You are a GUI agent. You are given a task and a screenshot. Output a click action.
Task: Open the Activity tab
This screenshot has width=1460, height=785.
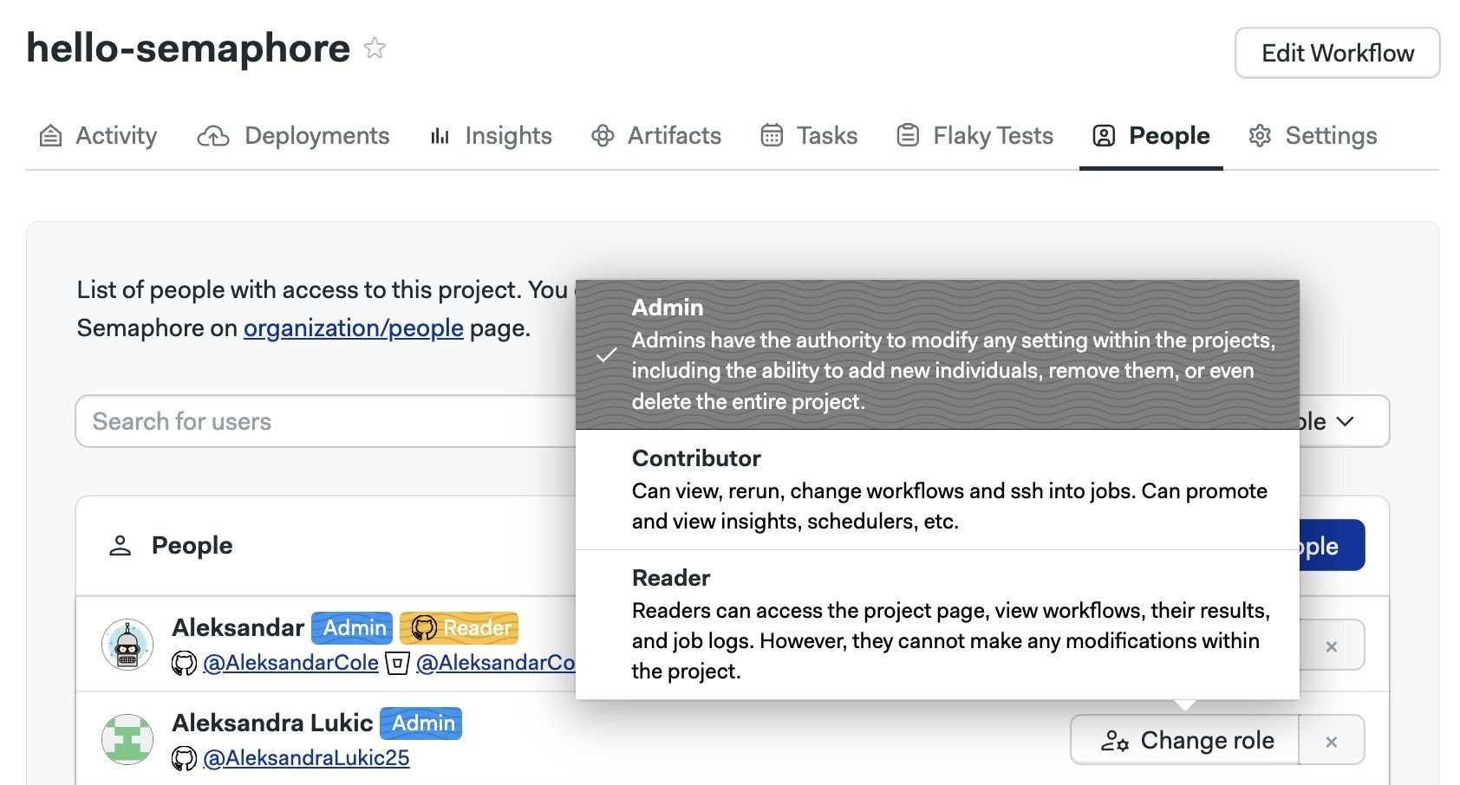(99, 136)
